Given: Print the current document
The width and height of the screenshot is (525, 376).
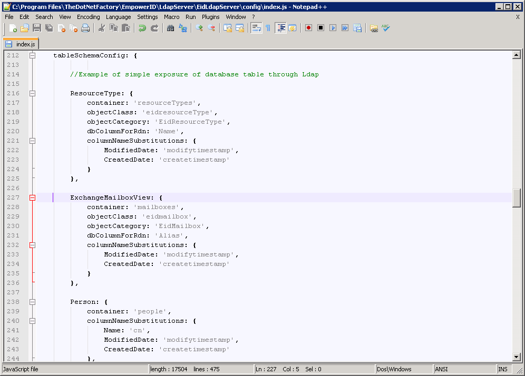Looking at the screenshot, I should (85, 28).
